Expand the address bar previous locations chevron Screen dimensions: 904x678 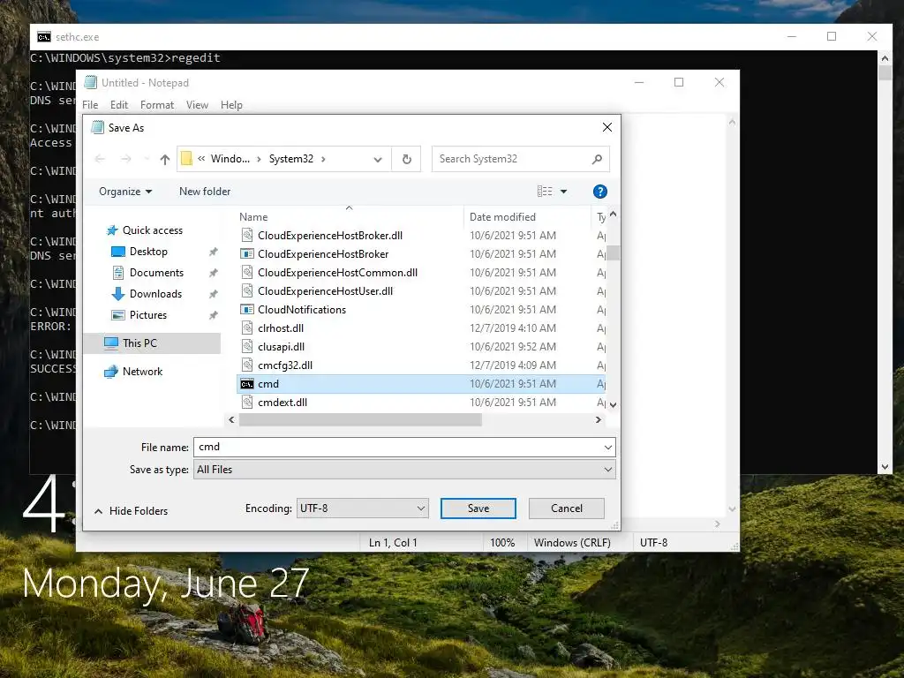click(378, 159)
